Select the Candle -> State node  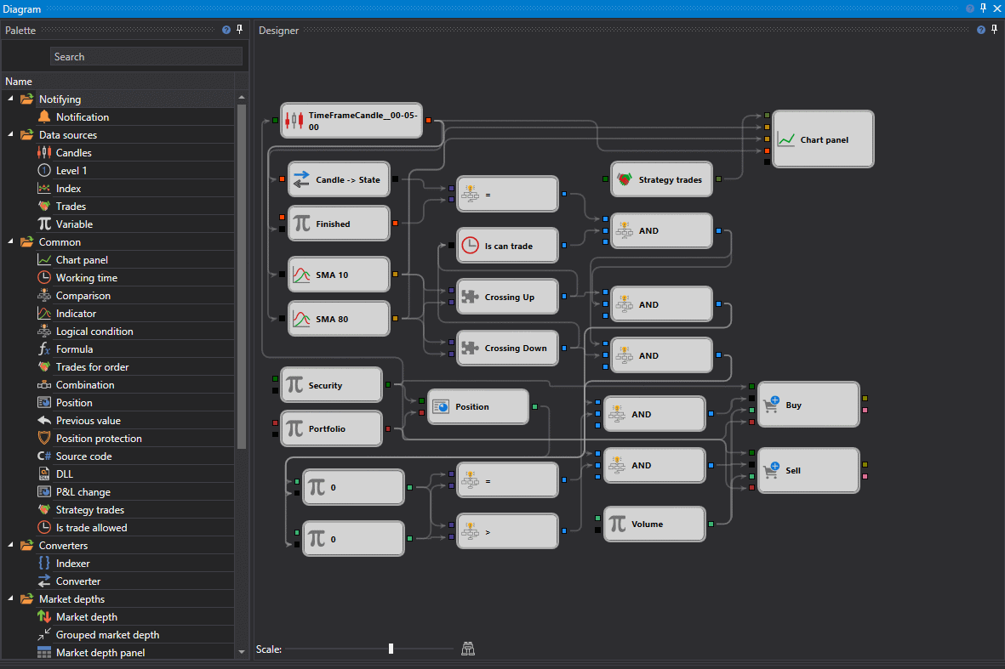coord(339,180)
